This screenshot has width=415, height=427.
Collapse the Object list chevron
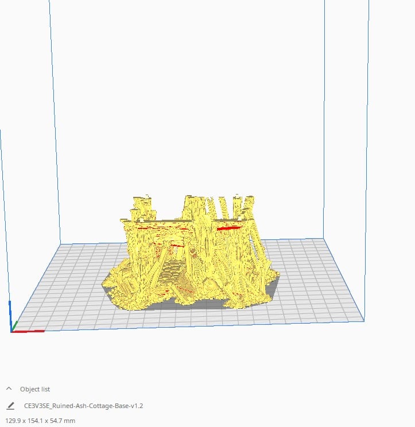click(9, 389)
